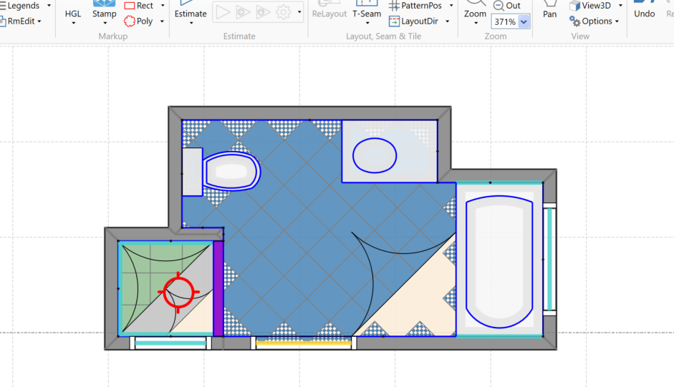This screenshot has height=387, width=674.
Task: Select the purple strip beside the shower
Action: point(218,288)
